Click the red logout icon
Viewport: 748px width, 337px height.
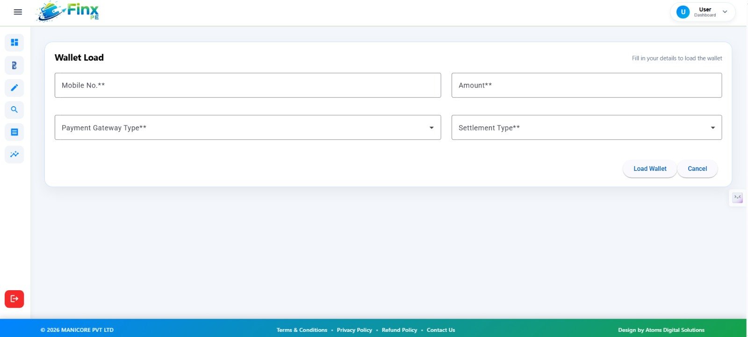coord(14,299)
